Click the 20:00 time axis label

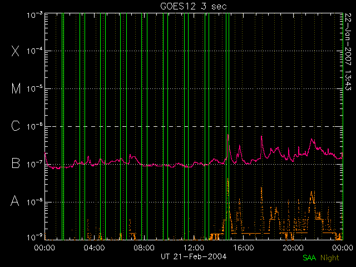tap(293, 248)
